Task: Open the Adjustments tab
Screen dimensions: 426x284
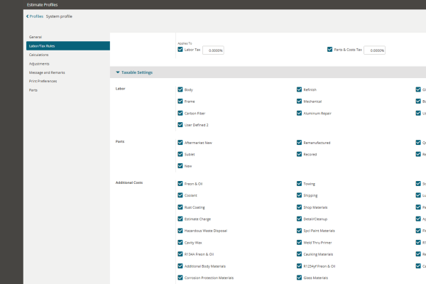Action: pos(39,64)
